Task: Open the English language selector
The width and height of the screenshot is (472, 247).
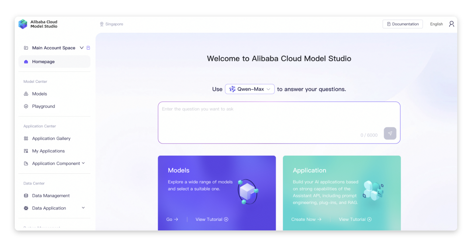Action: click(436, 24)
